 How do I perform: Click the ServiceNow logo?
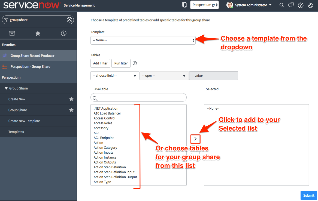tap(32, 5)
